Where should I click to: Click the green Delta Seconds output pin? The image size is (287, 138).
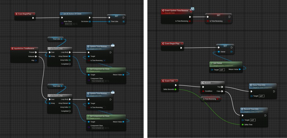click(x=175, y=90)
